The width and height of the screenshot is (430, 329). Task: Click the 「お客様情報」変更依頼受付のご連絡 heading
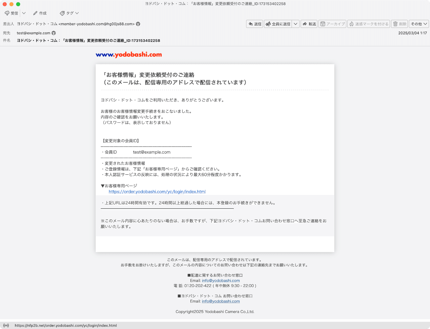(x=148, y=75)
